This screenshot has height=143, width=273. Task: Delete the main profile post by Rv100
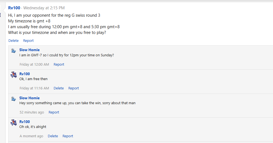[13, 41]
